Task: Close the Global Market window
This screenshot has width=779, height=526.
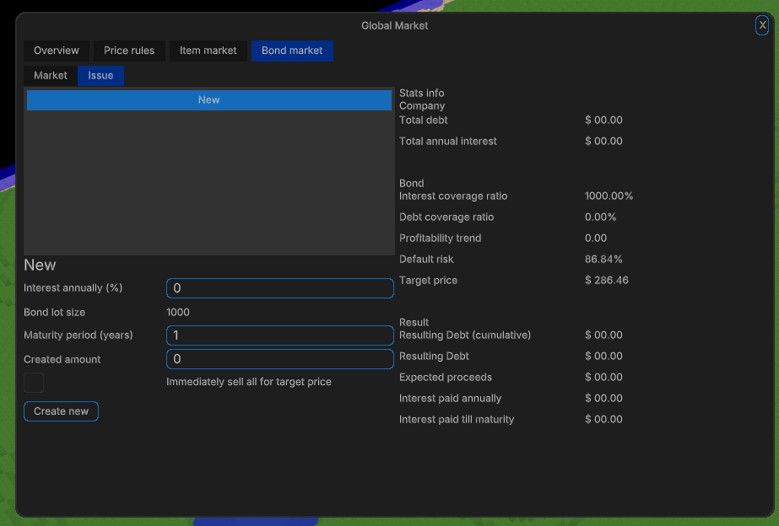Action: pyautogui.click(x=762, y=25)
